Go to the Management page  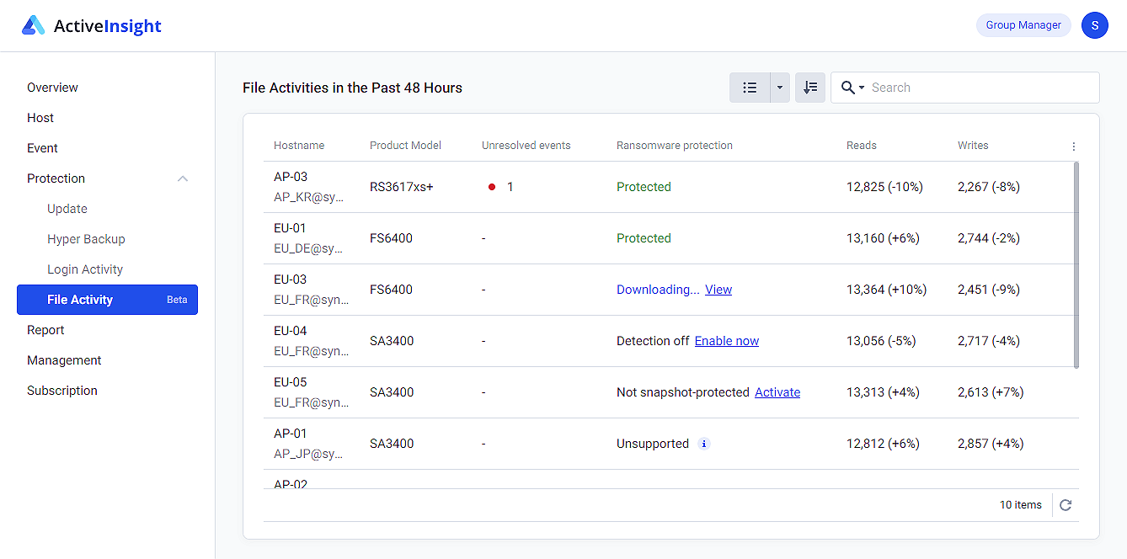click(x=64, y=360)
